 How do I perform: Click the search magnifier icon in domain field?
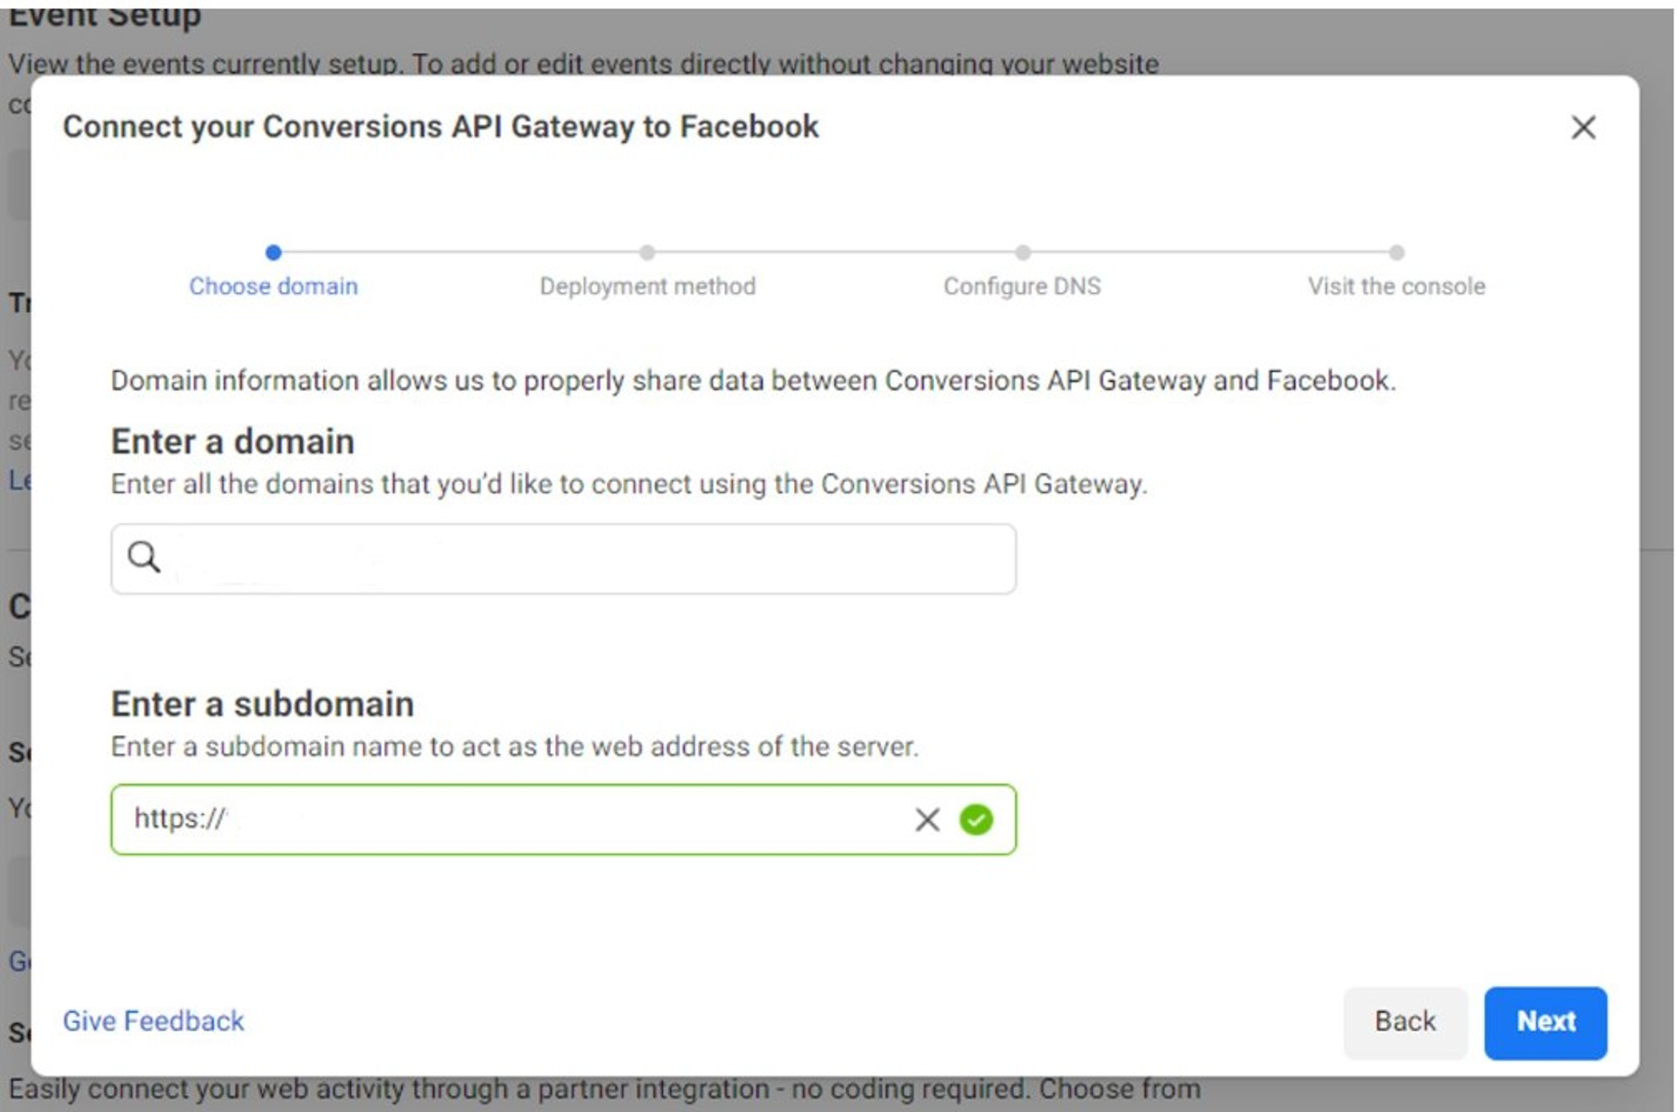click(x=143, y=558)
